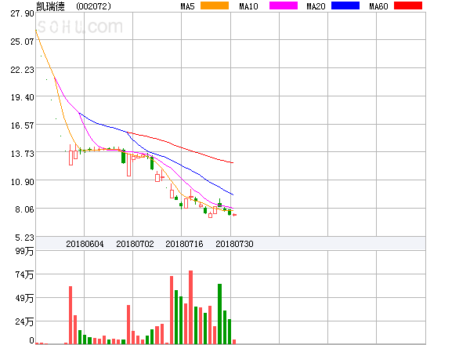Click the 74万 volume axis label

[24, 274]
